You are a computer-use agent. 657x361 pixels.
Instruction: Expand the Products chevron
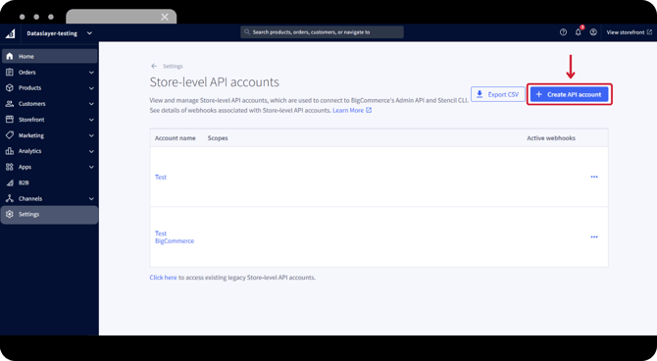(x=91, y=88)
